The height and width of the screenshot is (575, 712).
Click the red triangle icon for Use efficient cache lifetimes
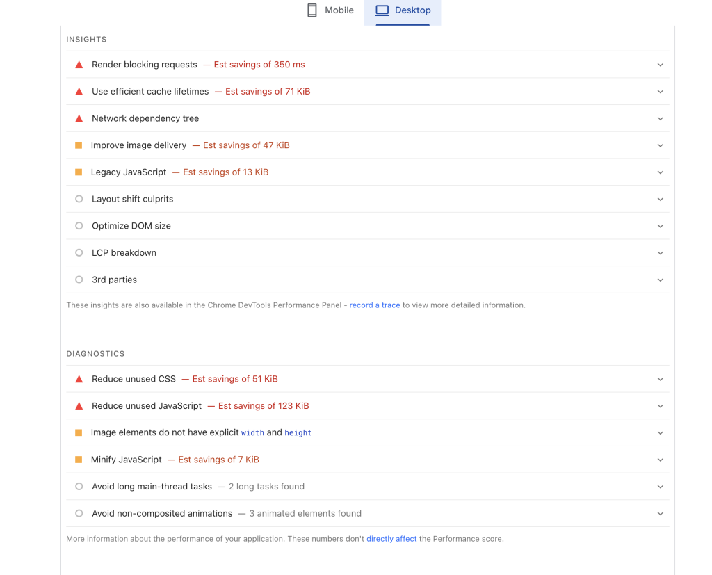tap(79, 91)
